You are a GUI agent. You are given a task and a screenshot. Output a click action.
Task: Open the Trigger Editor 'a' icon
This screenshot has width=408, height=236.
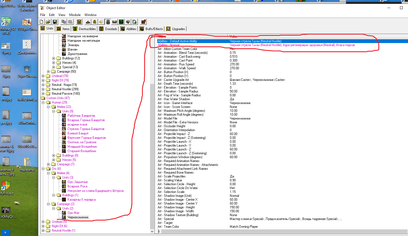tap(95, 22)
